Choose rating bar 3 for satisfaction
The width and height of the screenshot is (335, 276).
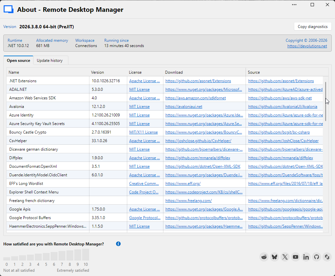coord(30,257)
